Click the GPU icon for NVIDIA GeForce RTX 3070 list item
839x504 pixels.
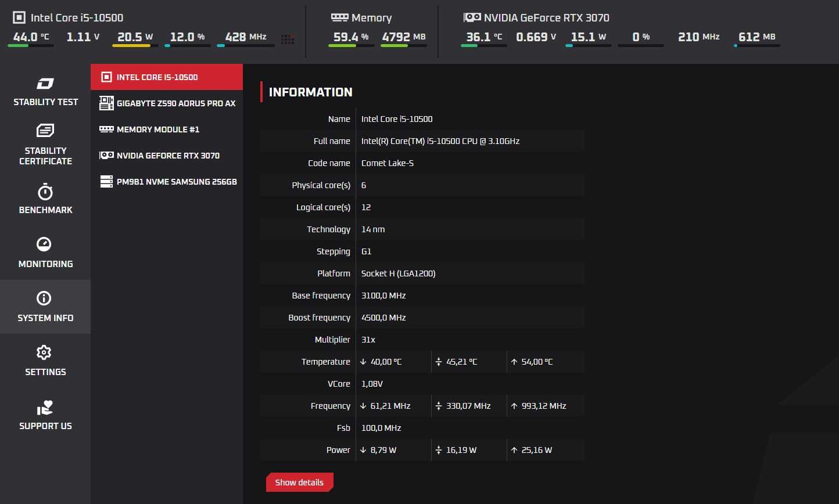pos(106,155)
